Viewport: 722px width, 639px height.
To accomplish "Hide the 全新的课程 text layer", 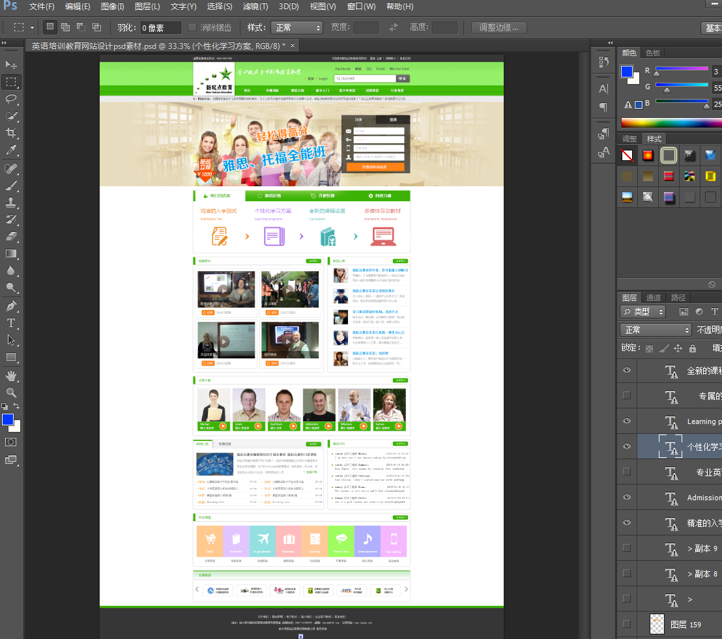I will click(x=627, y=370).
